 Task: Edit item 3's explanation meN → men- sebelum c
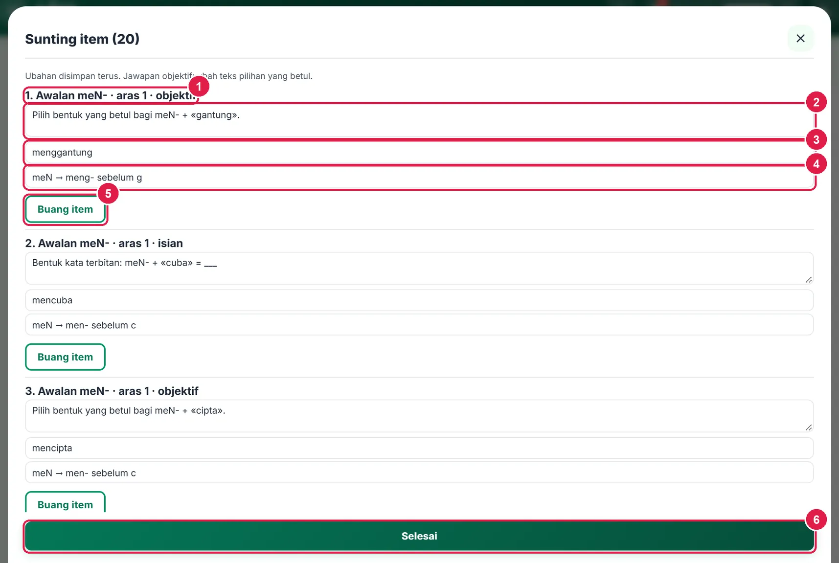(419, 473)
